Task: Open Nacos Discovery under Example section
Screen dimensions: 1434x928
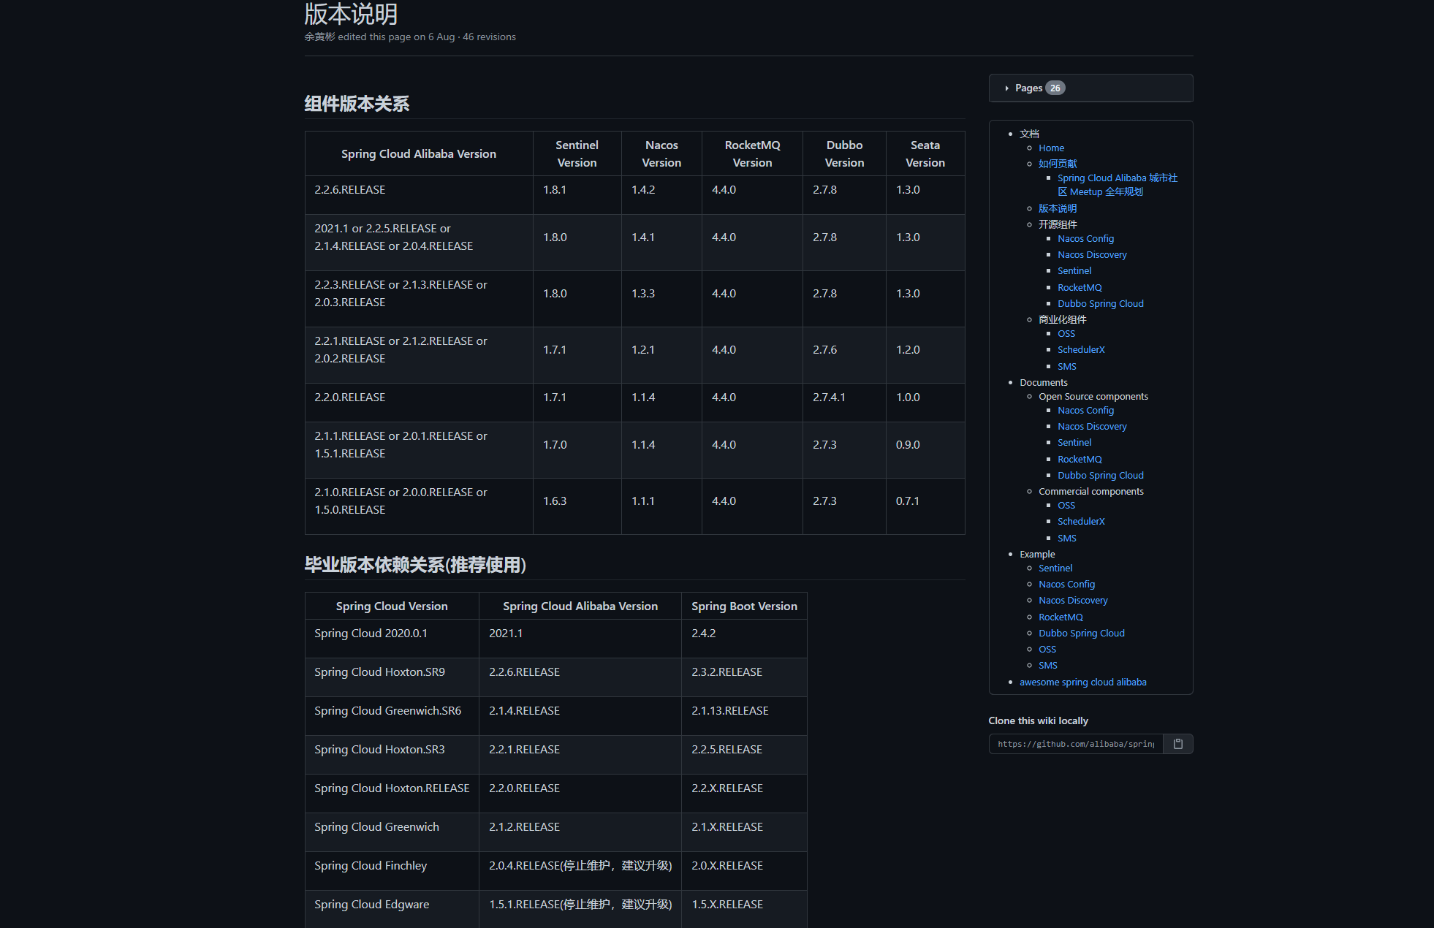Action: [x=1073, y=601]
